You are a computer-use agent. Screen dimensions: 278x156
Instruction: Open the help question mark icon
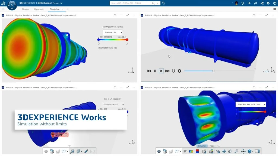pos(275,3)
